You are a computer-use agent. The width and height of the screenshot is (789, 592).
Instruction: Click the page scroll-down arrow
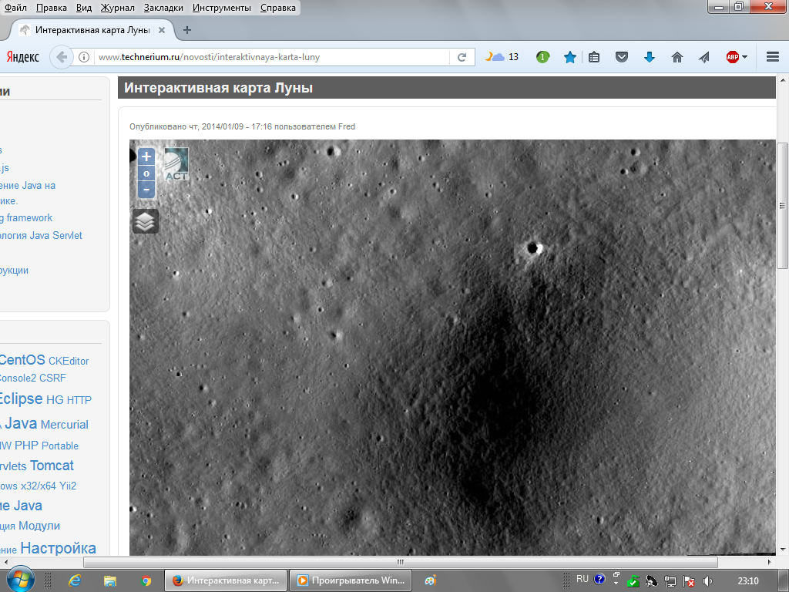coord(783,549)
